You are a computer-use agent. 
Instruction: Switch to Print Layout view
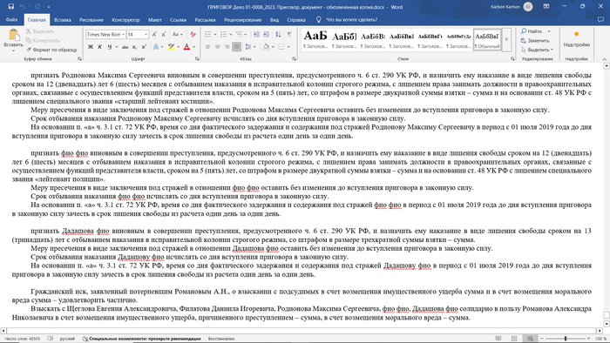pos(514,339)
